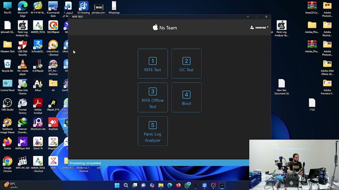
Task: Open taskbar Search
Action: (126, 185)
